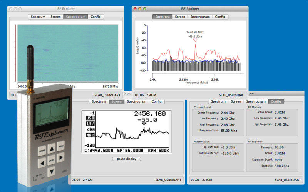
Task: Click the red peak marker triangle in spectrum
Action: [195, 40]
